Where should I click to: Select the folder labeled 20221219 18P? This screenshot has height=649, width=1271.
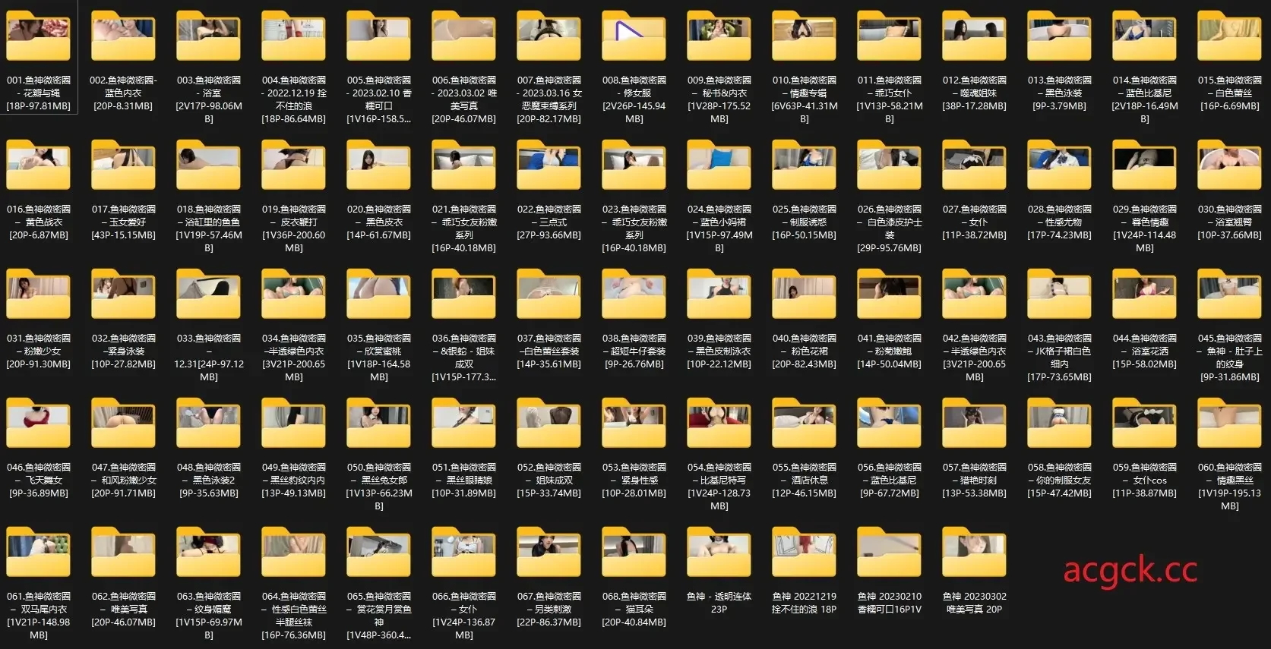804,552
